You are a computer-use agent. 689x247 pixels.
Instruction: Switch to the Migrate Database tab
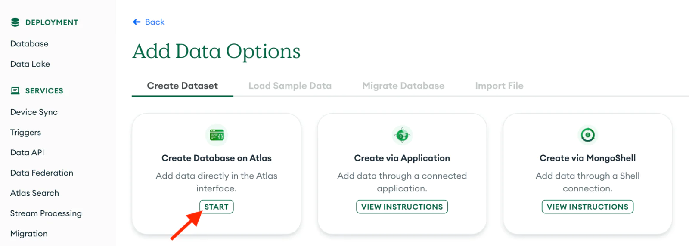pyautogui.click(x=403, y=86)
